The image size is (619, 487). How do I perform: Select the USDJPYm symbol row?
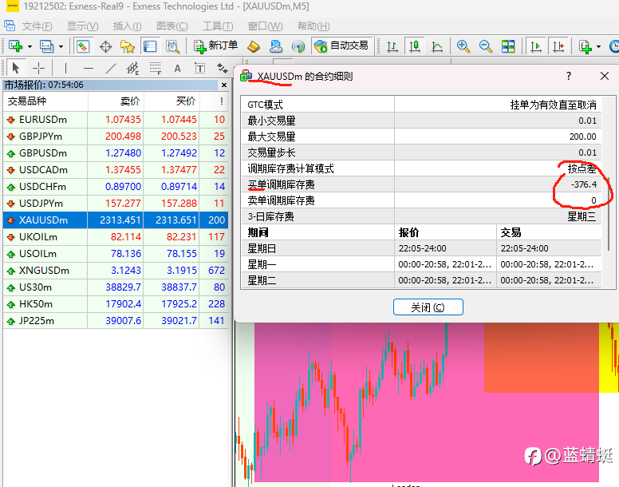[x=116, y=204]
